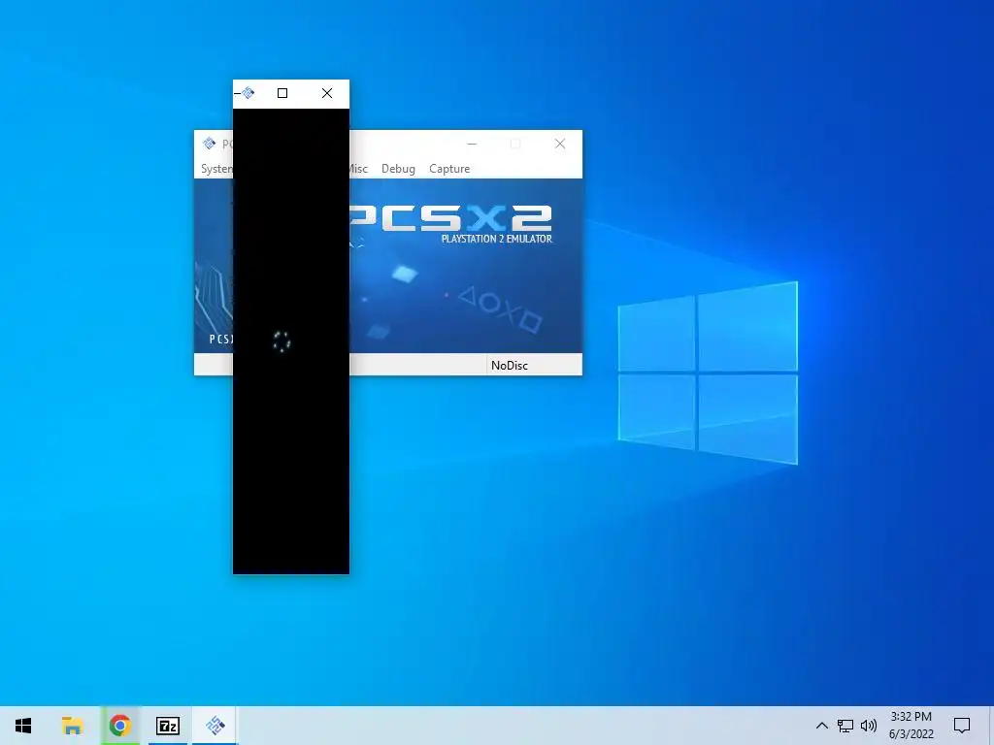The width and height of the screenshot is (994, 745).
Task: Close the black loading window
Action: (327, 93)
